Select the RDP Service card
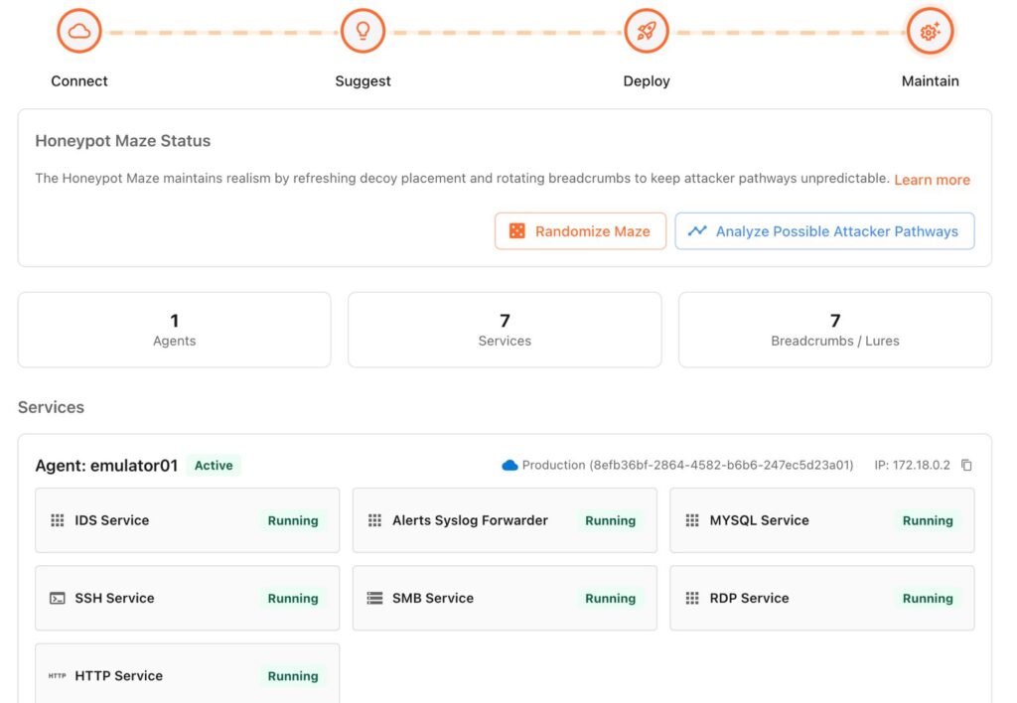The width and height of the screenshot is (1017, 703). pyautogui.click(x=821, y=599)
